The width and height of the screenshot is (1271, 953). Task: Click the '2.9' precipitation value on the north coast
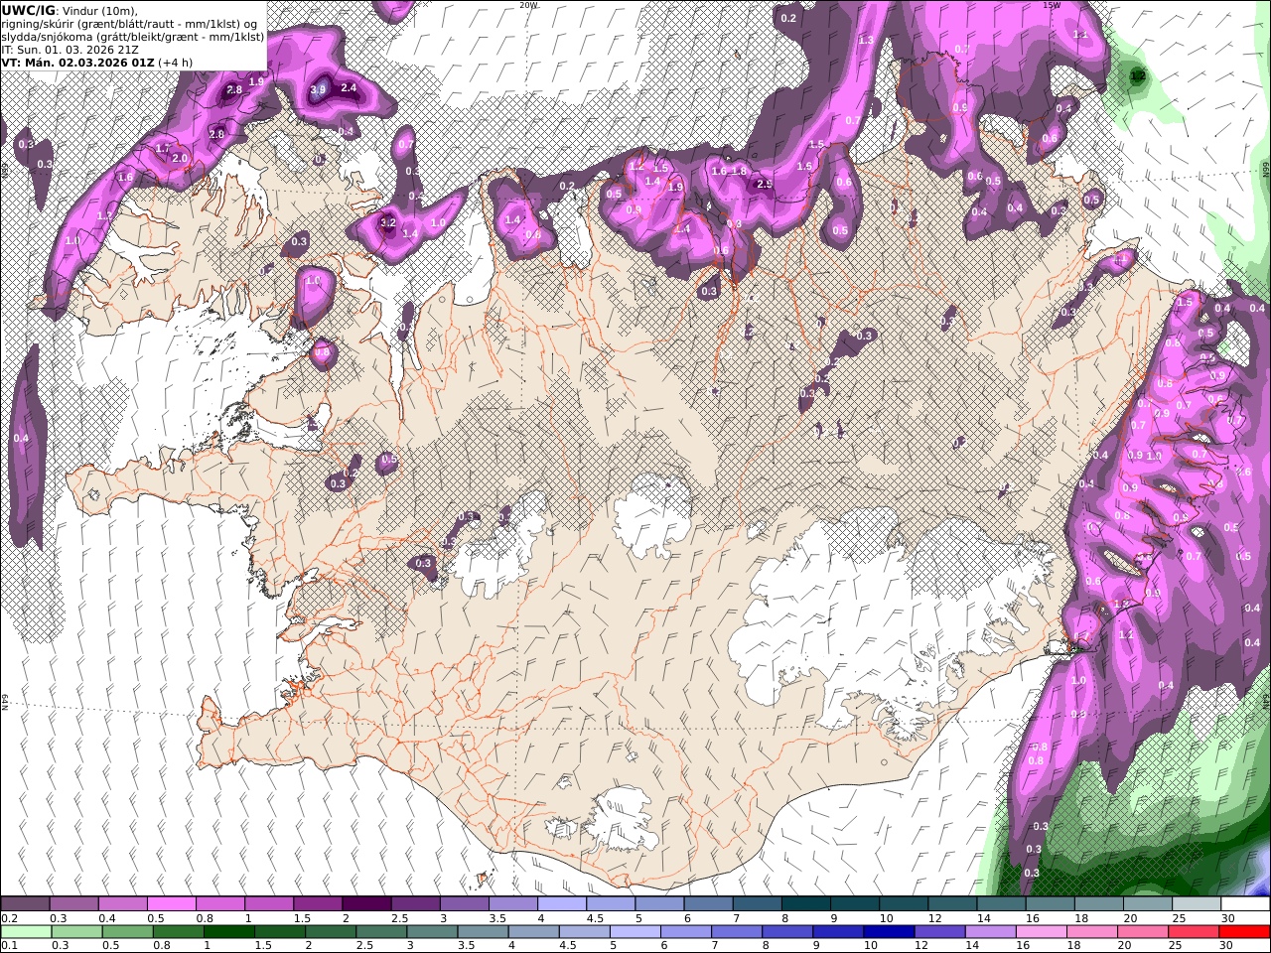765,184
